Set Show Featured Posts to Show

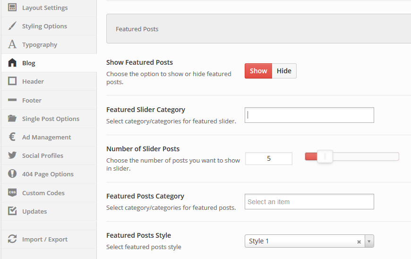(258, 71)
